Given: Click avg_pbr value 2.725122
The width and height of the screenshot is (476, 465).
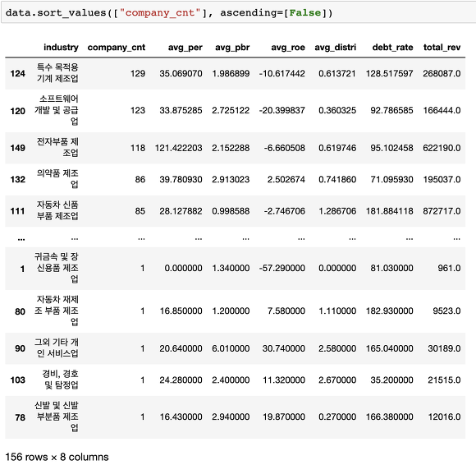Looking at the screenshot, I should (231, 110).
